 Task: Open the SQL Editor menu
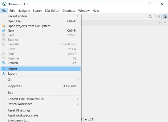point(52,11)
